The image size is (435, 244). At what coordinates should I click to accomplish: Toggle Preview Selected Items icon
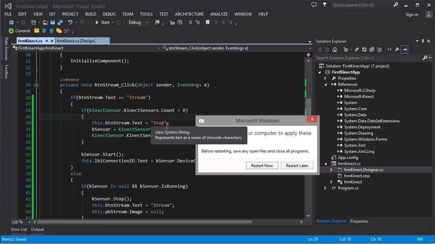(404, 49)
